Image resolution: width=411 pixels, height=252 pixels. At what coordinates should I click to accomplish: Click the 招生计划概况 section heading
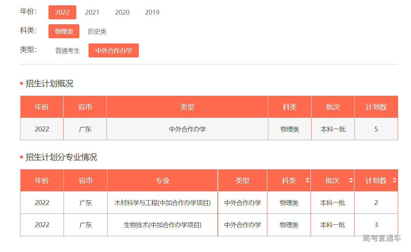pos(49,83)
